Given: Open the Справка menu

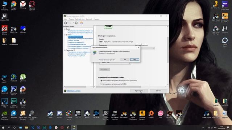Looking at the screenshot, I should 96,19.
